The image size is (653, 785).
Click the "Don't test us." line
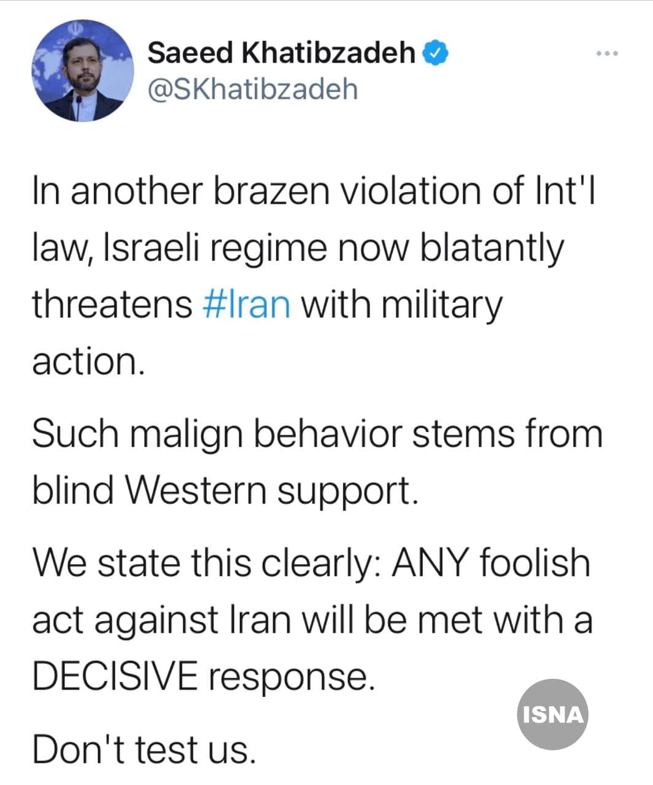pyautogui.click(x=144, y=749)
